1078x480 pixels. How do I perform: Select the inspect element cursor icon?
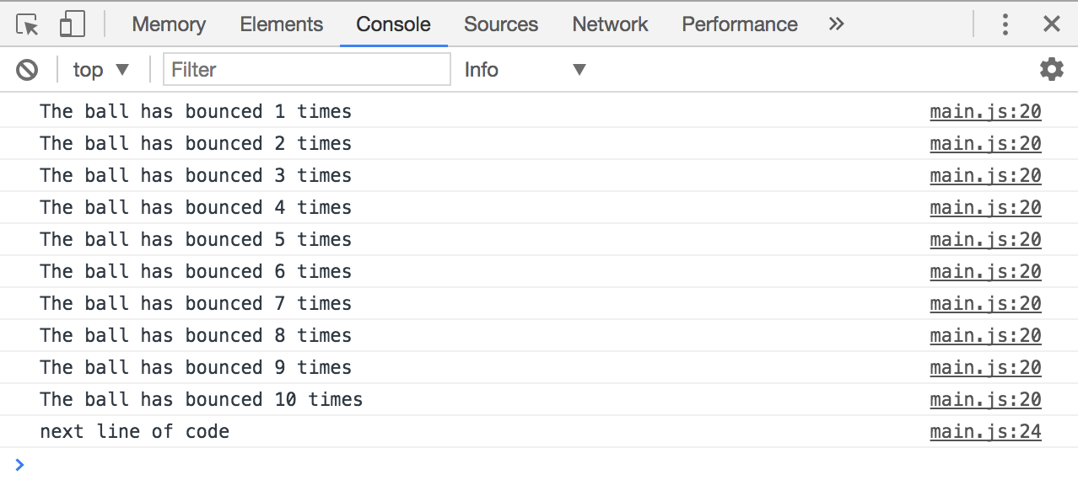(27, 24)
